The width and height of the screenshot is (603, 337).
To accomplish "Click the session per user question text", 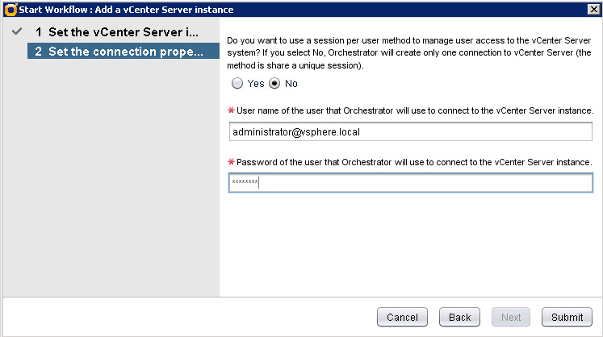I will 410,52.
